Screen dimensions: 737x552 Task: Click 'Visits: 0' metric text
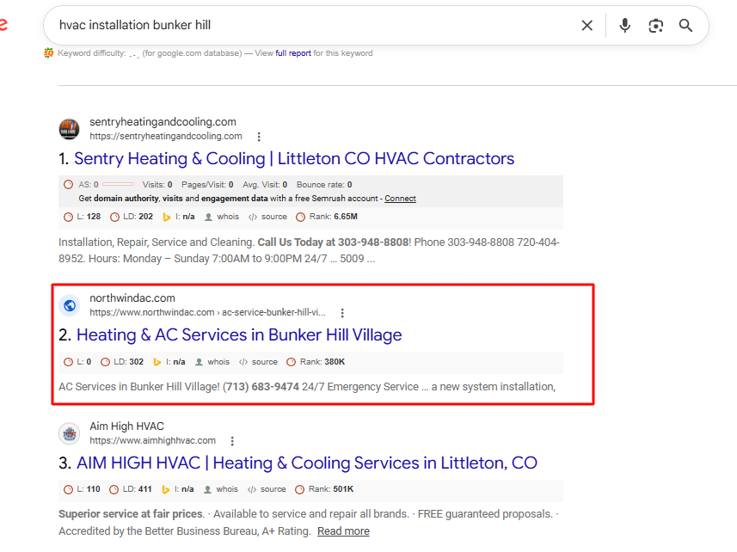[157, 185]
